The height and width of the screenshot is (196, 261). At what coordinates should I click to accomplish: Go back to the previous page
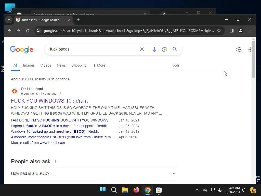(9, 31)
